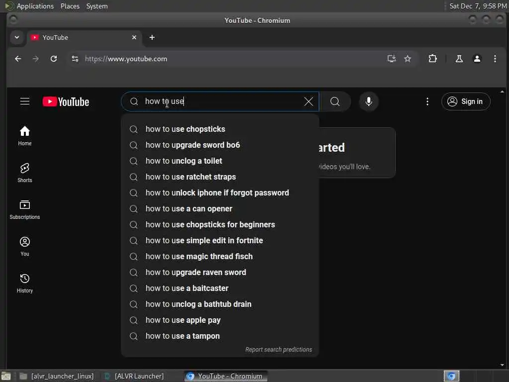Open the Places menu
The image size is (509, 382).
tap(70, 6)
